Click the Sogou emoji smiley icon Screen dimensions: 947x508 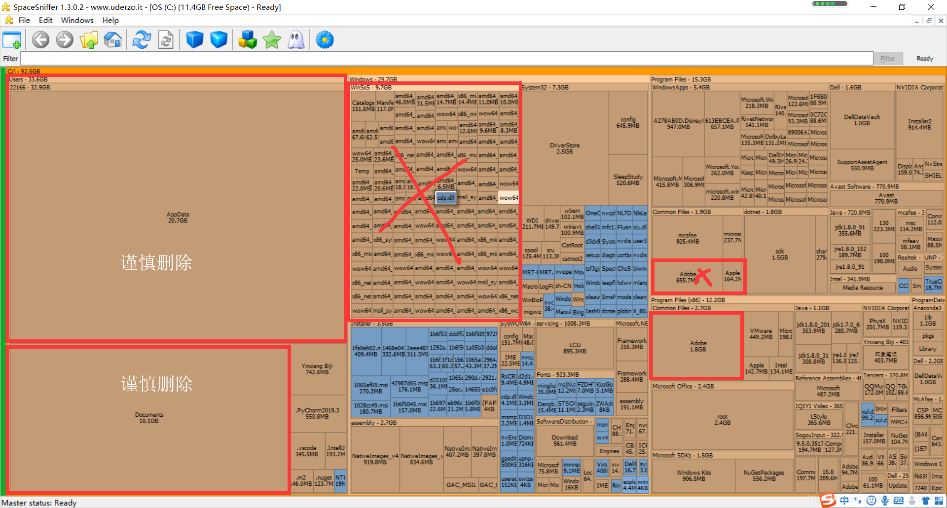click(x=872, y=501)
